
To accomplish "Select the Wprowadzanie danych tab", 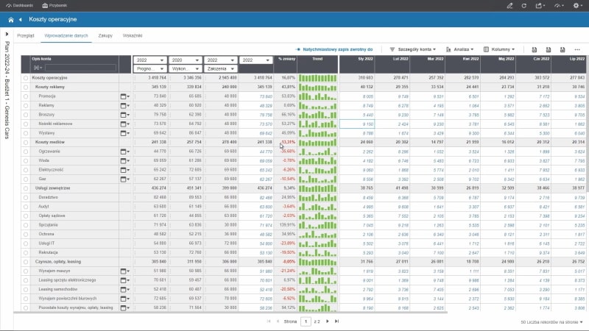I will click(x=66, y=35).
